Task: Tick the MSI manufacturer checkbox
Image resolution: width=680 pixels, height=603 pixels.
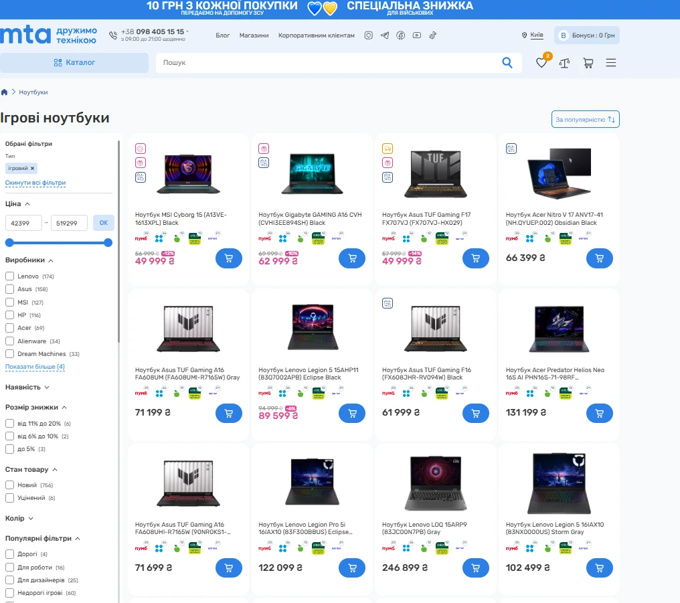Action: (9, 302)
